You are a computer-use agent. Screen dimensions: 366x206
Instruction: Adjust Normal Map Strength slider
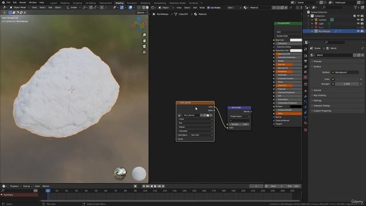point(239,124)
